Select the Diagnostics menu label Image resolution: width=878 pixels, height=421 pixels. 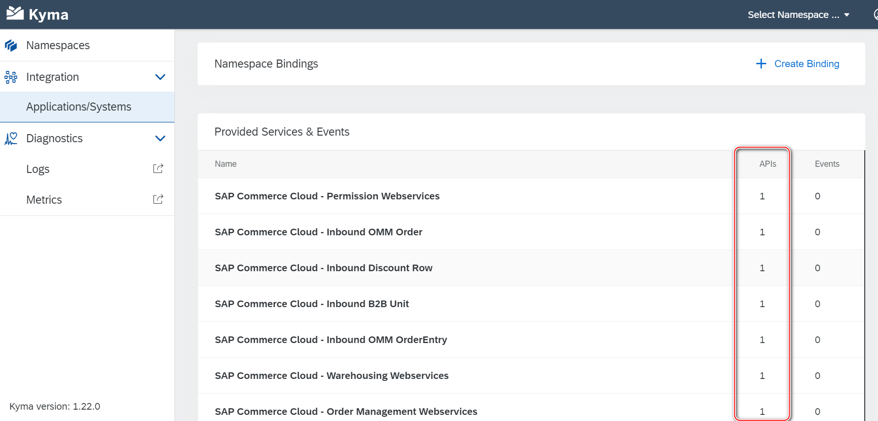pos(54,138)
